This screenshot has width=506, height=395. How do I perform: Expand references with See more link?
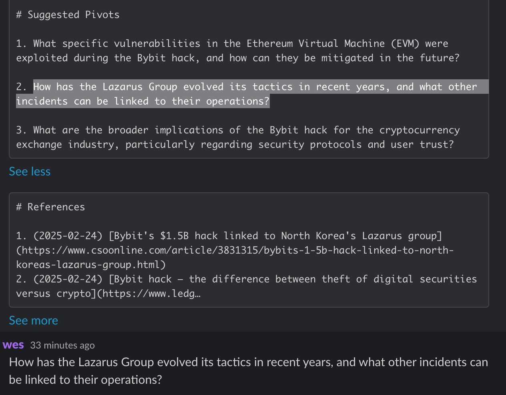[x=33, y=320]
